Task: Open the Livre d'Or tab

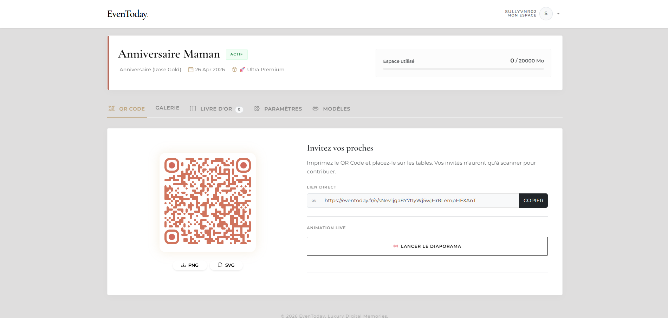Action: tap(216, 109)
